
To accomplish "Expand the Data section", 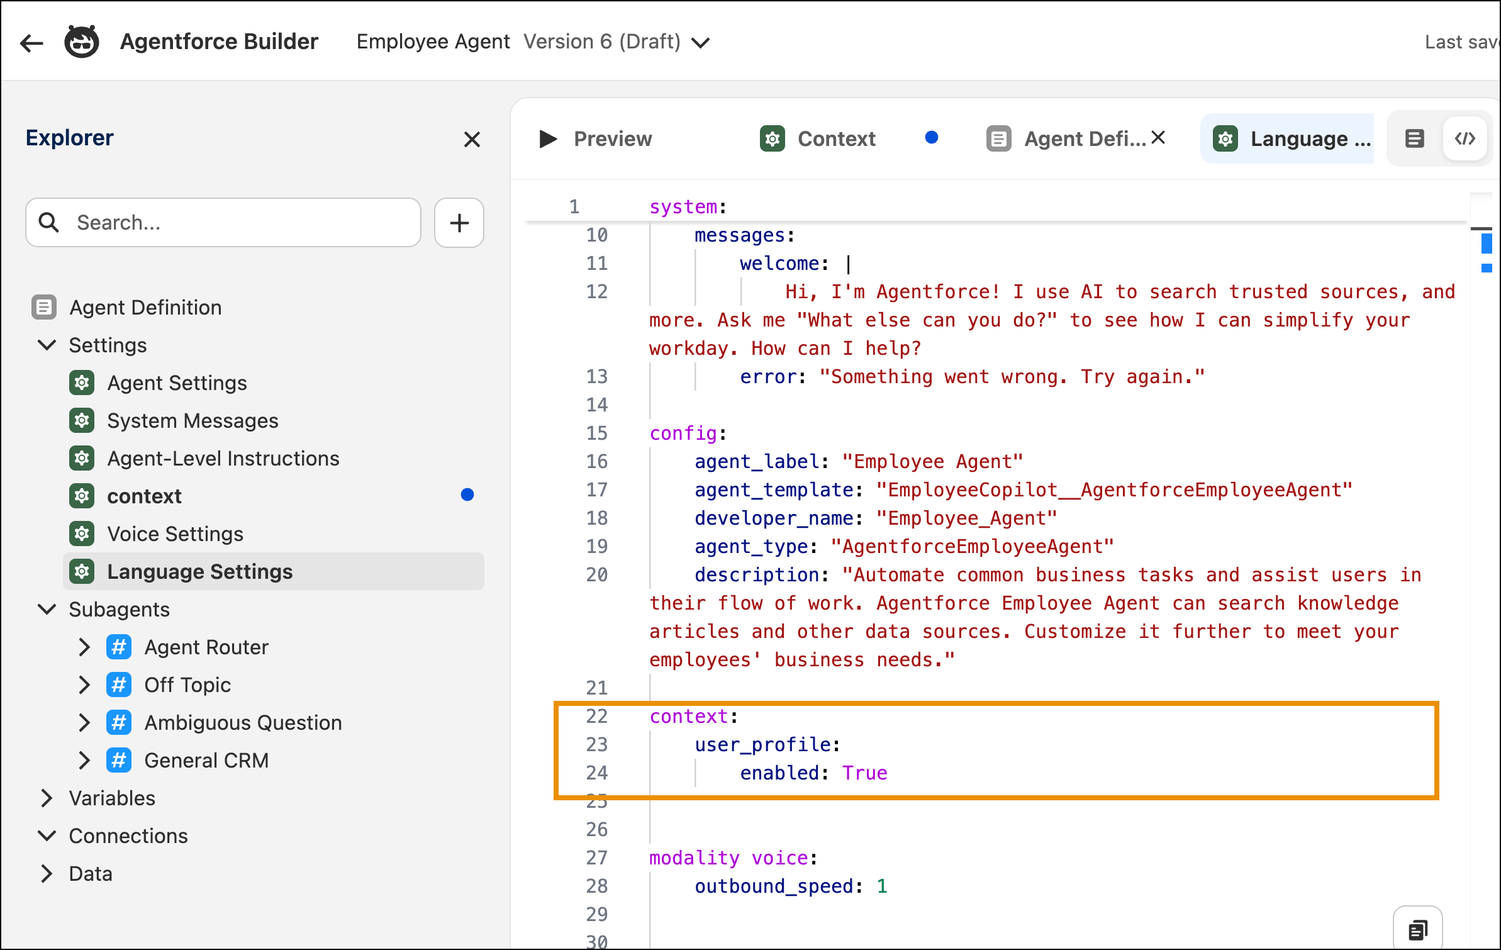I will (47, 873).
